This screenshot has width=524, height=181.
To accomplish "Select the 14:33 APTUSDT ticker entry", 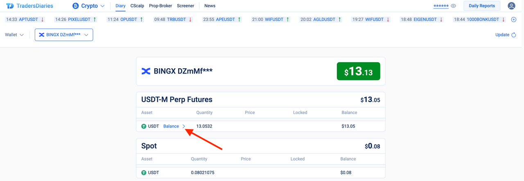I will pyautogui.click(x=25, y=19).
